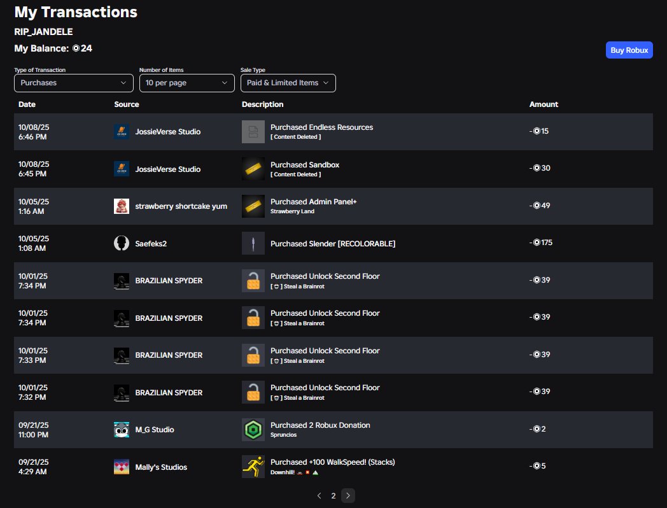This screenshot has width=667, height=508.
Task: Open the Paid & Limited Items dropdown
Action: (x=288, y=83)
